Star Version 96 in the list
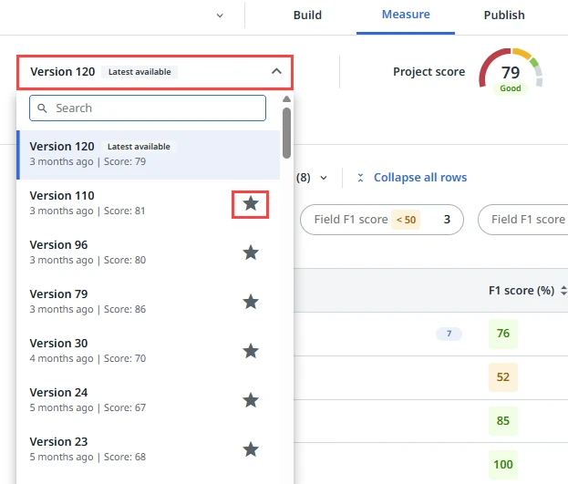The height and width of the screenshot is (484, 568). (x=251, y=252)
